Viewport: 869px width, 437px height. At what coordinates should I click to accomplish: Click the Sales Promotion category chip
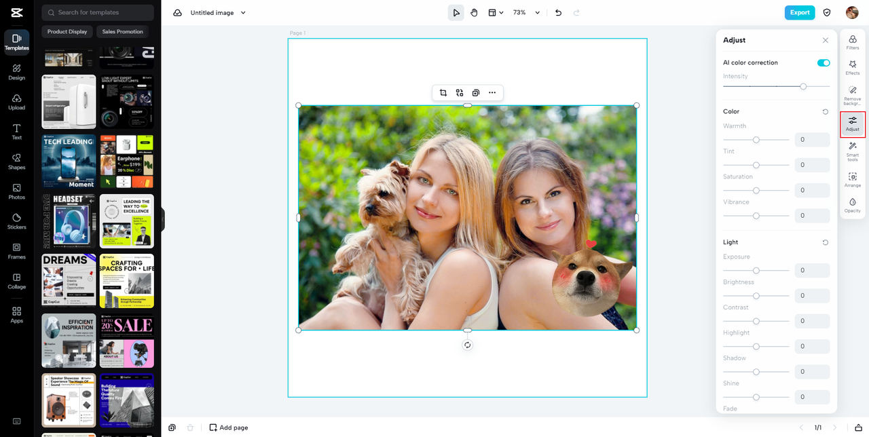pos(123,31)
